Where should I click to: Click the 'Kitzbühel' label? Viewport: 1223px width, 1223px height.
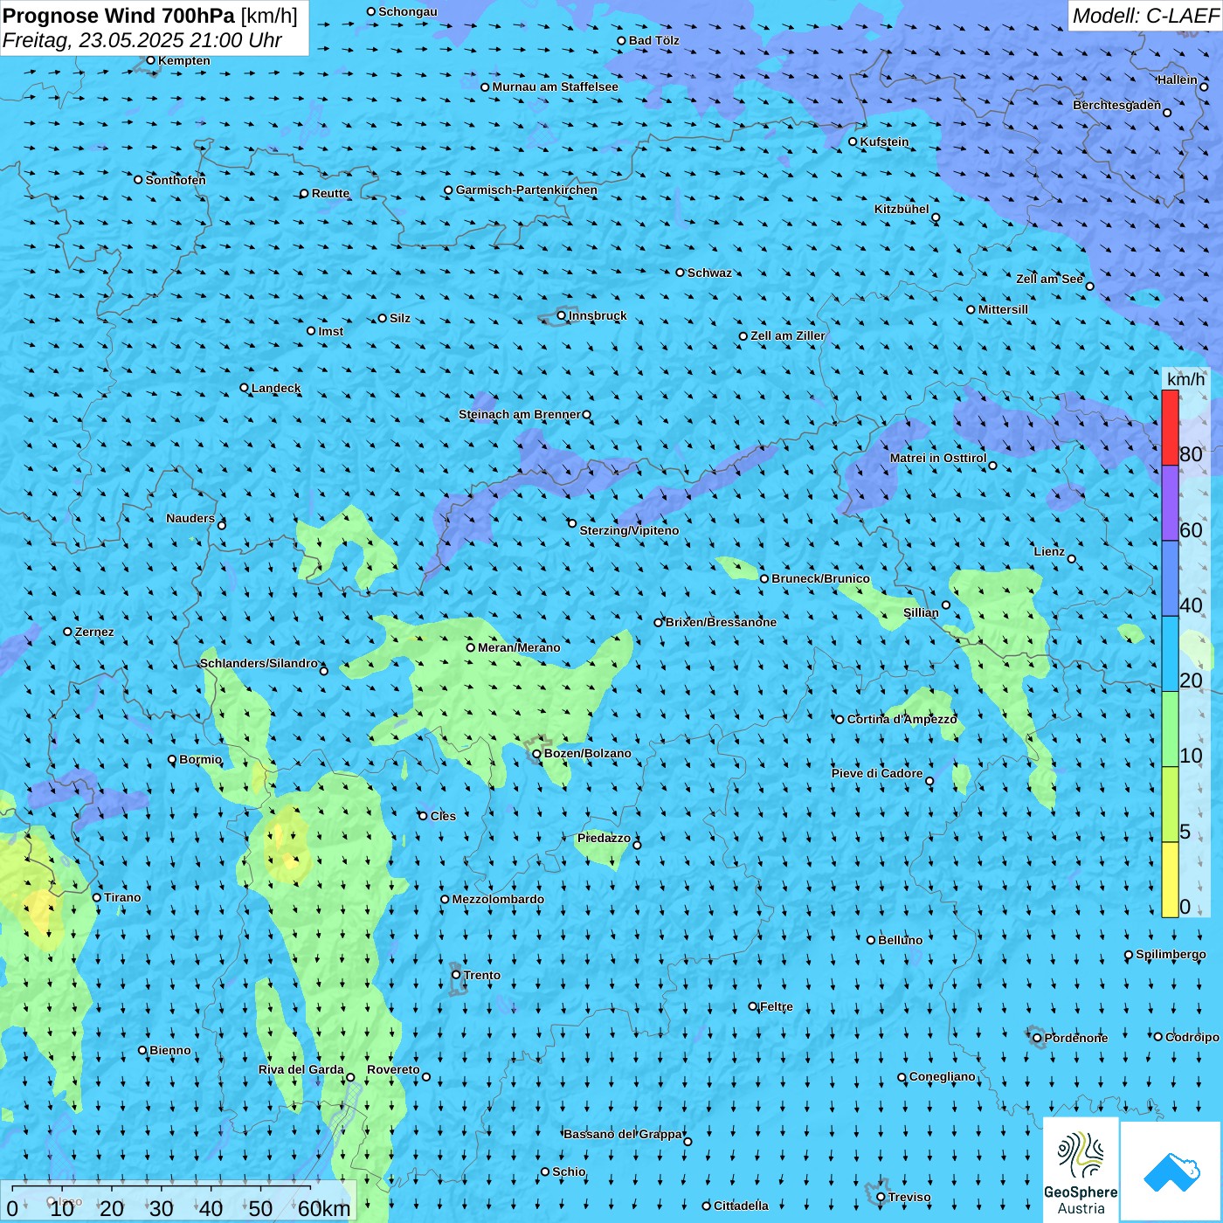(902, 209)
